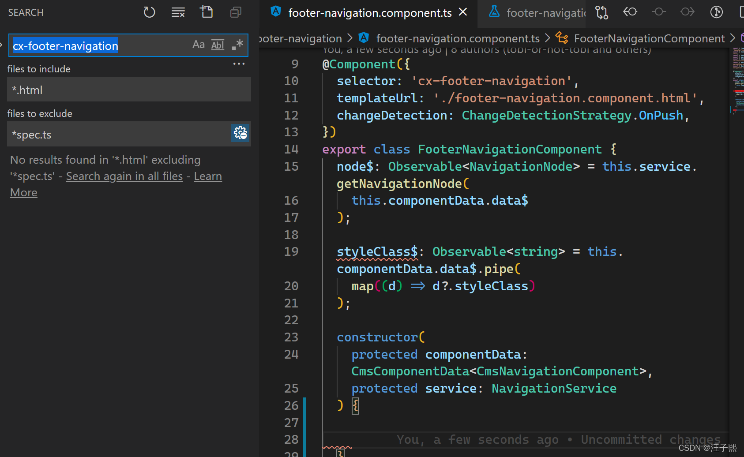Toggle search details ellipsis
Viewport: 744px width, 457px height.
pyautogui.click(x=239, y=64)
